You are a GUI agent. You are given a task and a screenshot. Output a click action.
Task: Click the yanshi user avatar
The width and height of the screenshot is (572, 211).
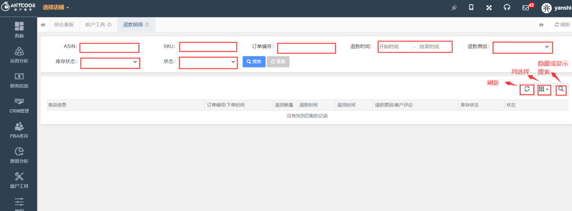tap(546, 8)
